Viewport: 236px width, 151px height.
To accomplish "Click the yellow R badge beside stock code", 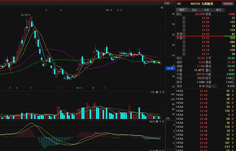I will click(179, 4).
